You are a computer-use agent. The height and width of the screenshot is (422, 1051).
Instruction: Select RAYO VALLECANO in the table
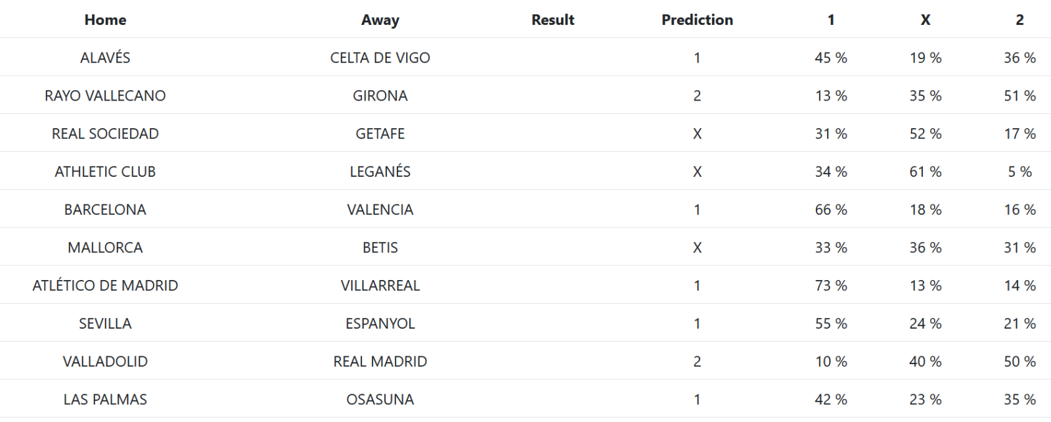[105, 96]
